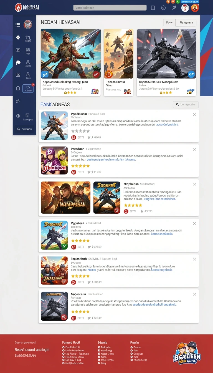Image resolution: width=213 pixels, height=373 pixels.
Task: Click the square icon beside top search bar
Action: pos(153,8)
